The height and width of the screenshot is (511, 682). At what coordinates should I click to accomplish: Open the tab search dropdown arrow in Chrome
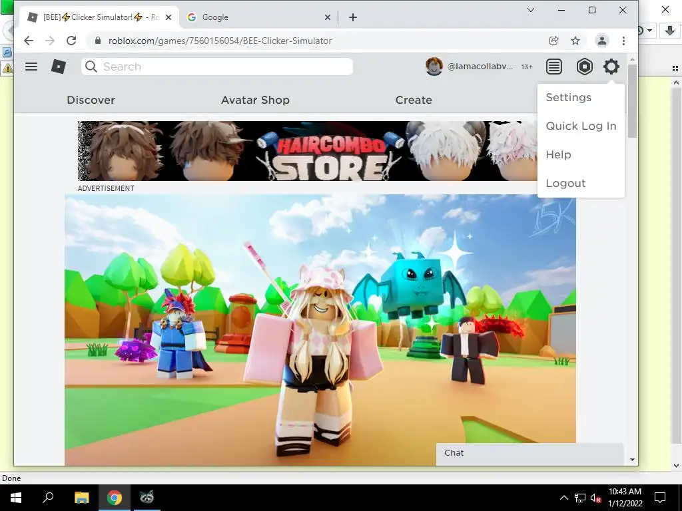pyautogui.click(x=531, y=10)
